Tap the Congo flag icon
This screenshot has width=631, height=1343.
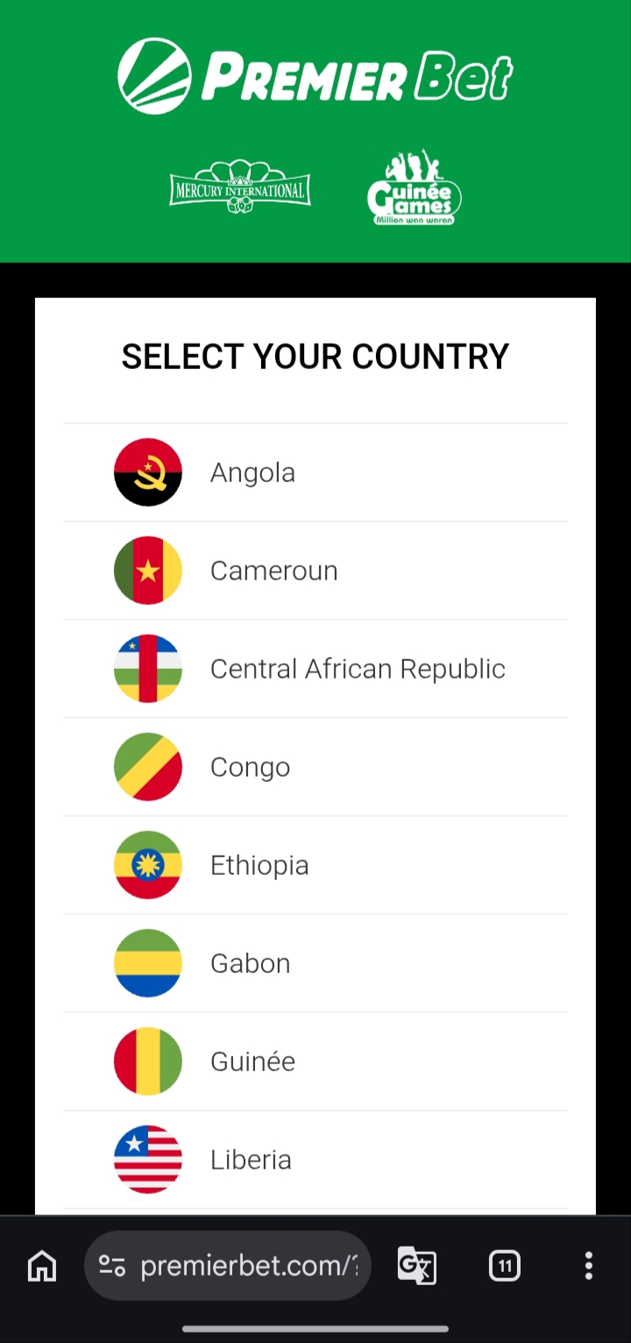pos(148,767)
